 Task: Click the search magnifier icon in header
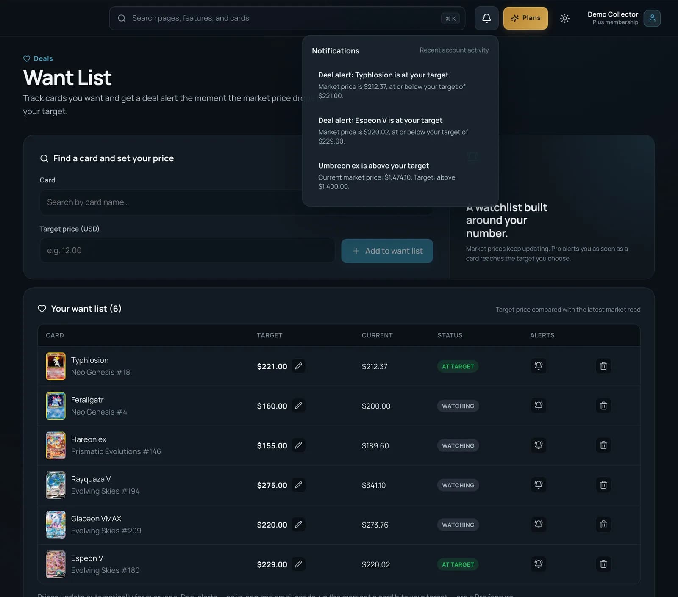click(122, 18)
